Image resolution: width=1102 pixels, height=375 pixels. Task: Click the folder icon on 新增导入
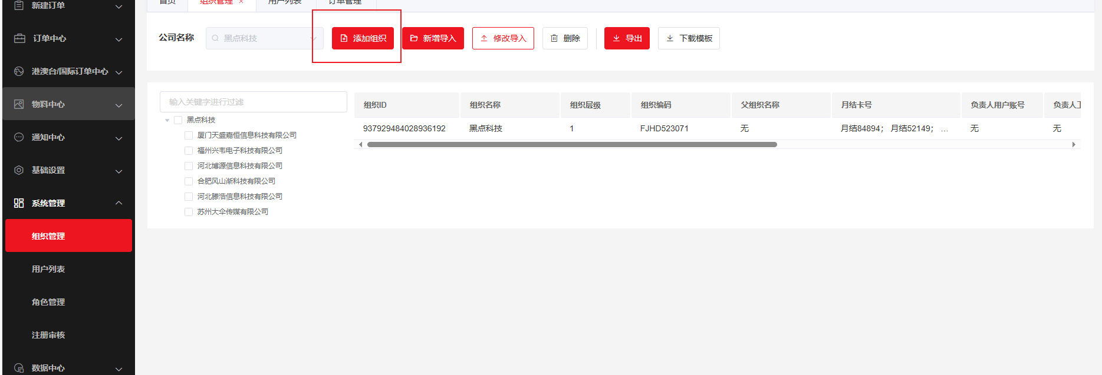coord(414,38)
